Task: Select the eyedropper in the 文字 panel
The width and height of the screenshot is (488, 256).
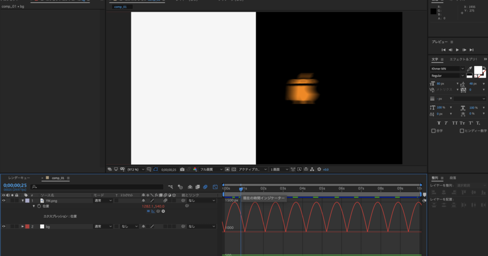Action: (x=469, y=69)
